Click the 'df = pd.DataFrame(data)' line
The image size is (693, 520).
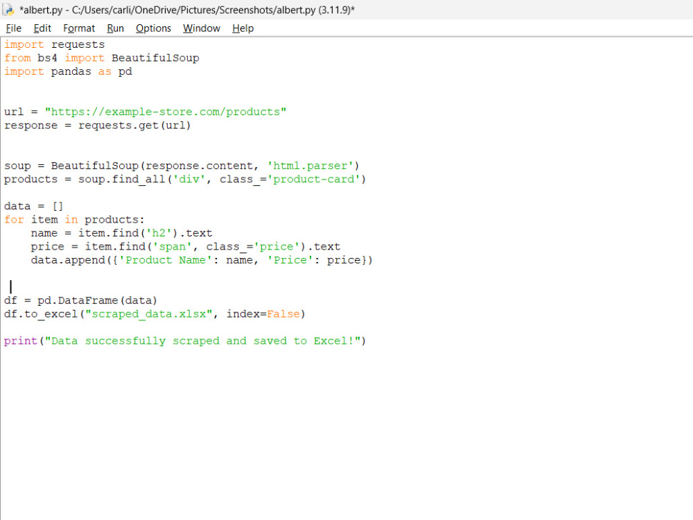click(80, 301)
